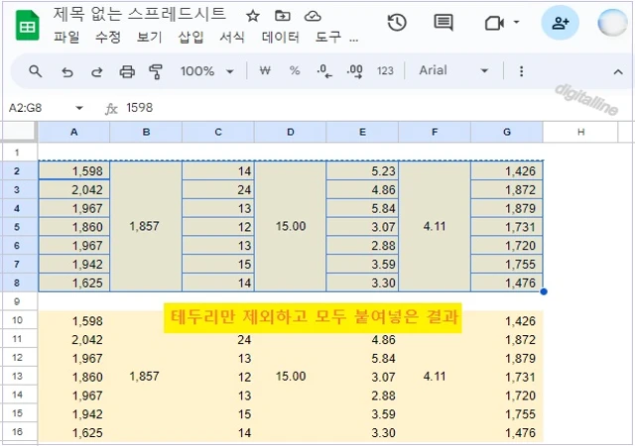
Task: Star this spreadsheet
Action: point(253,16)
